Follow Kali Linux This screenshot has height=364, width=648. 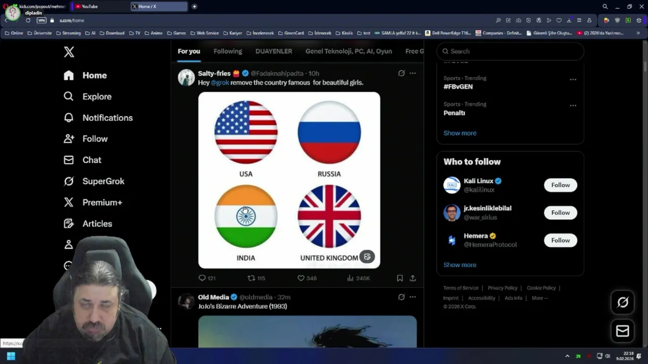coord(560,185)
